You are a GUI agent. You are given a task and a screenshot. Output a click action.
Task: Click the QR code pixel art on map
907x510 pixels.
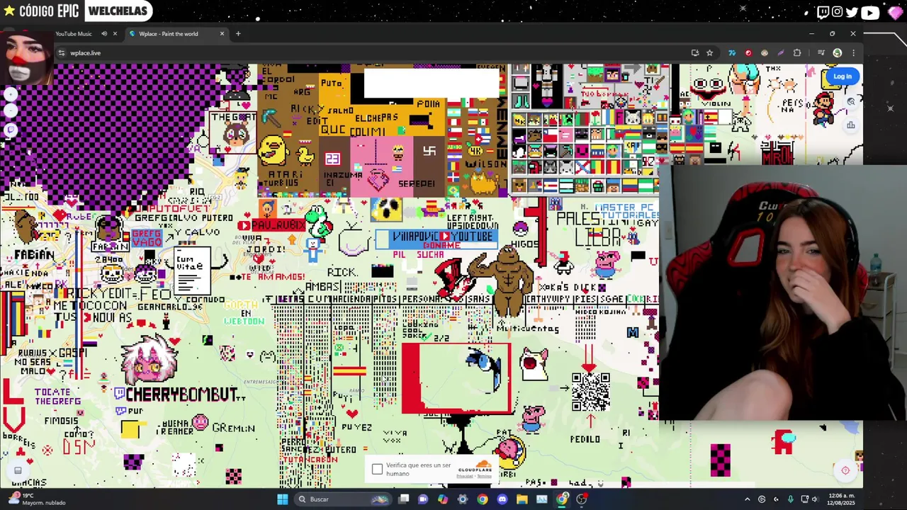pyautogui.click(x=591, y=392)
